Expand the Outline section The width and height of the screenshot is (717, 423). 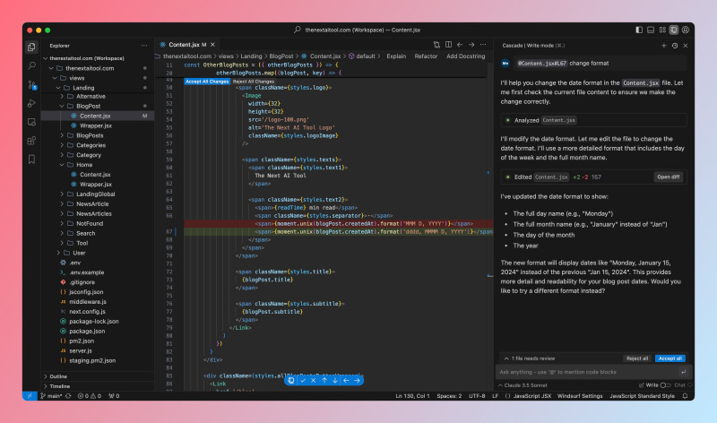coord(57,376)
